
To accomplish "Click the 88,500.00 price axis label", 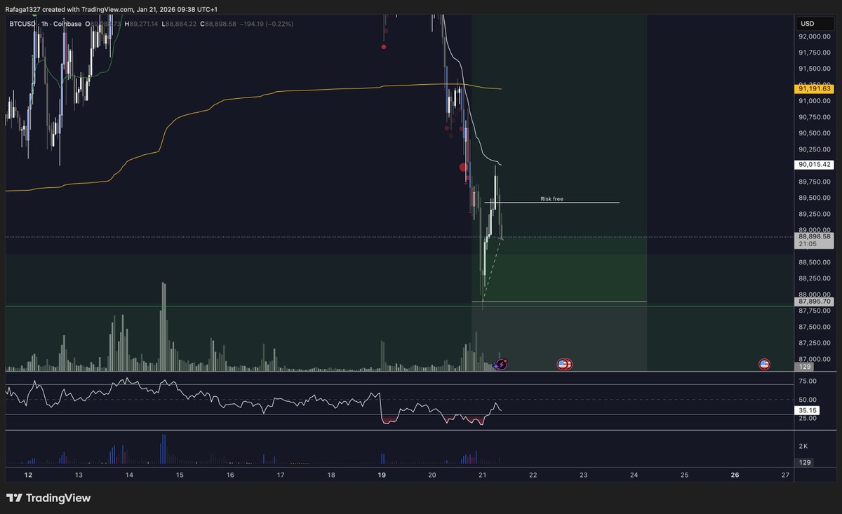I will tap(815, 262).
